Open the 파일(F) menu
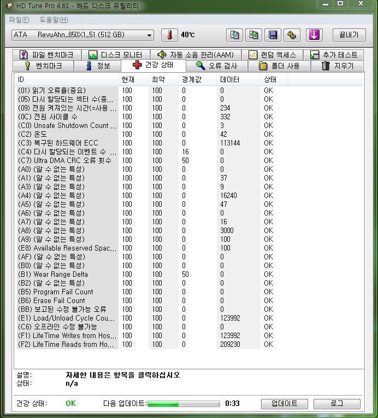 [x=19, y=20]
